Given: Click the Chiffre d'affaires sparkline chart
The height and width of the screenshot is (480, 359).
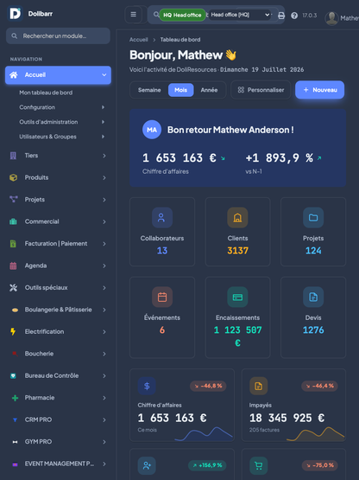Looking at the screenshot, I should (x=204, y=434).
